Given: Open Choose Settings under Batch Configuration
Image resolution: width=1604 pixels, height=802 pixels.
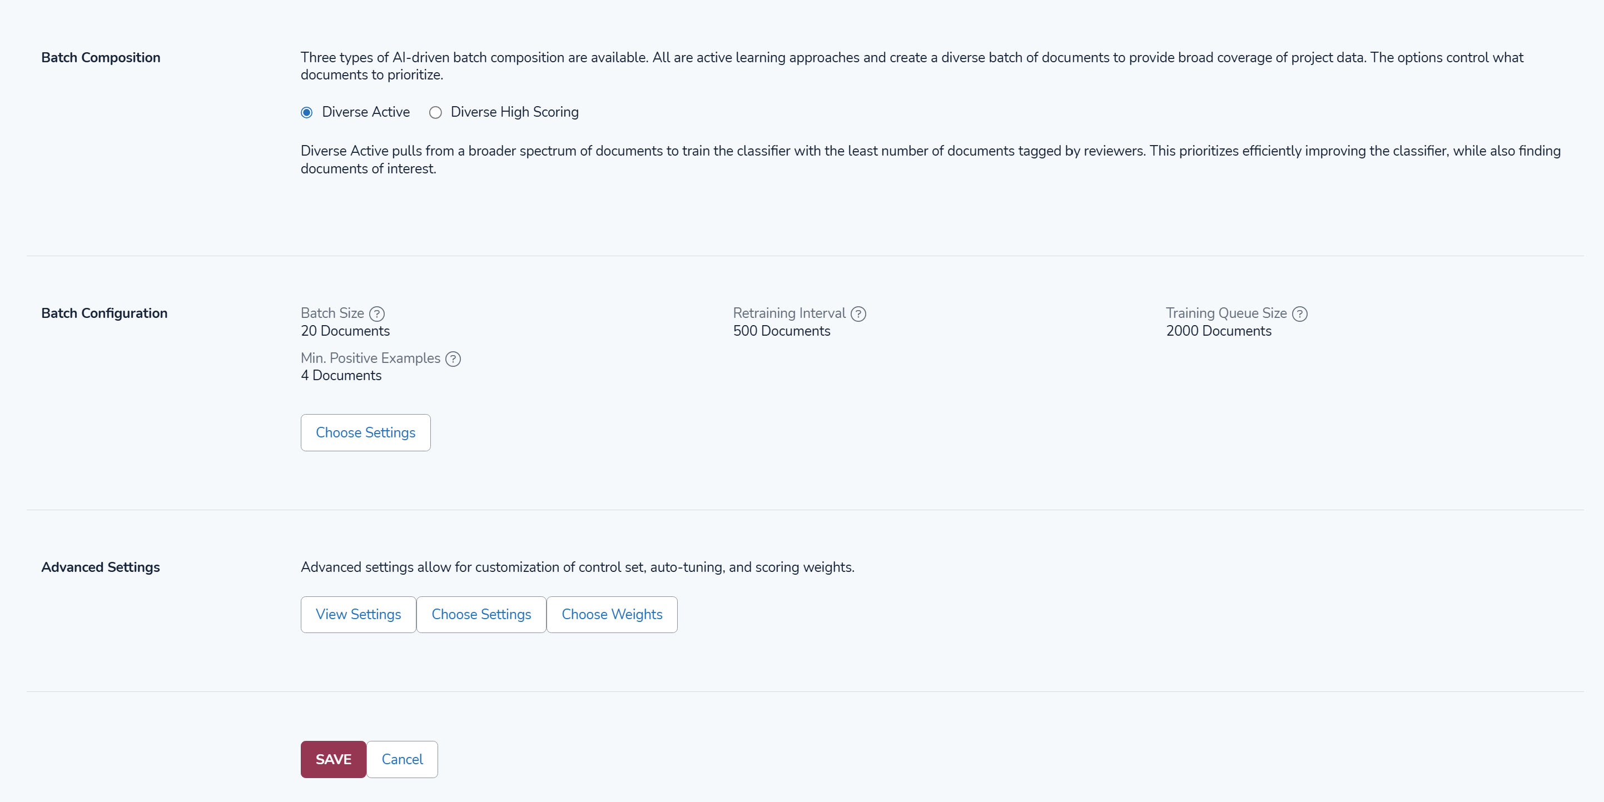Looking at the screenshot, I should (x=365, y=433).
